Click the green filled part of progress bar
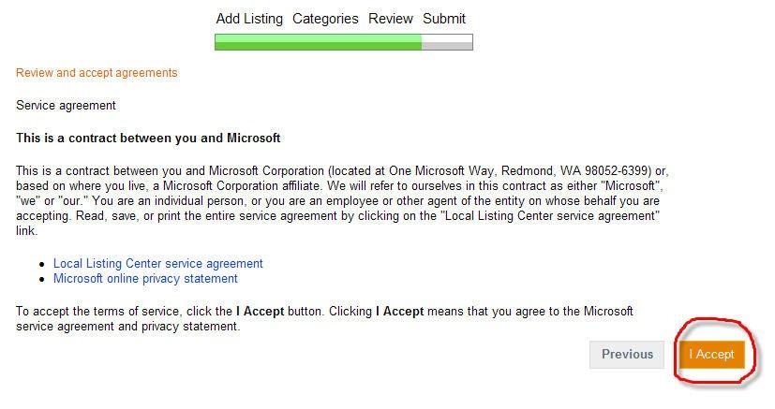 pyautogui.click(x=318, y=42)
